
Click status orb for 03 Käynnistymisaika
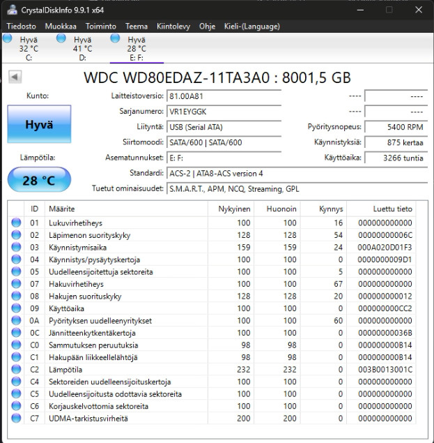point(16,247)
